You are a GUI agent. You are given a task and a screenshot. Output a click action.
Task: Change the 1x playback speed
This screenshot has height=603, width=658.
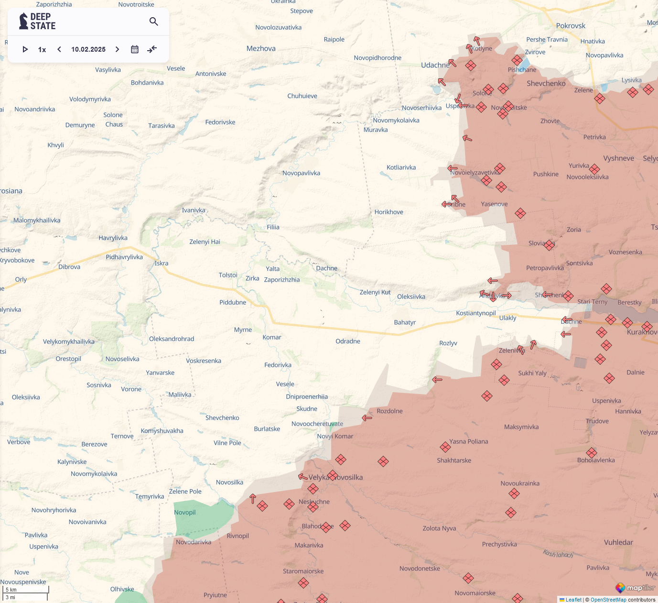coord(42,49)
